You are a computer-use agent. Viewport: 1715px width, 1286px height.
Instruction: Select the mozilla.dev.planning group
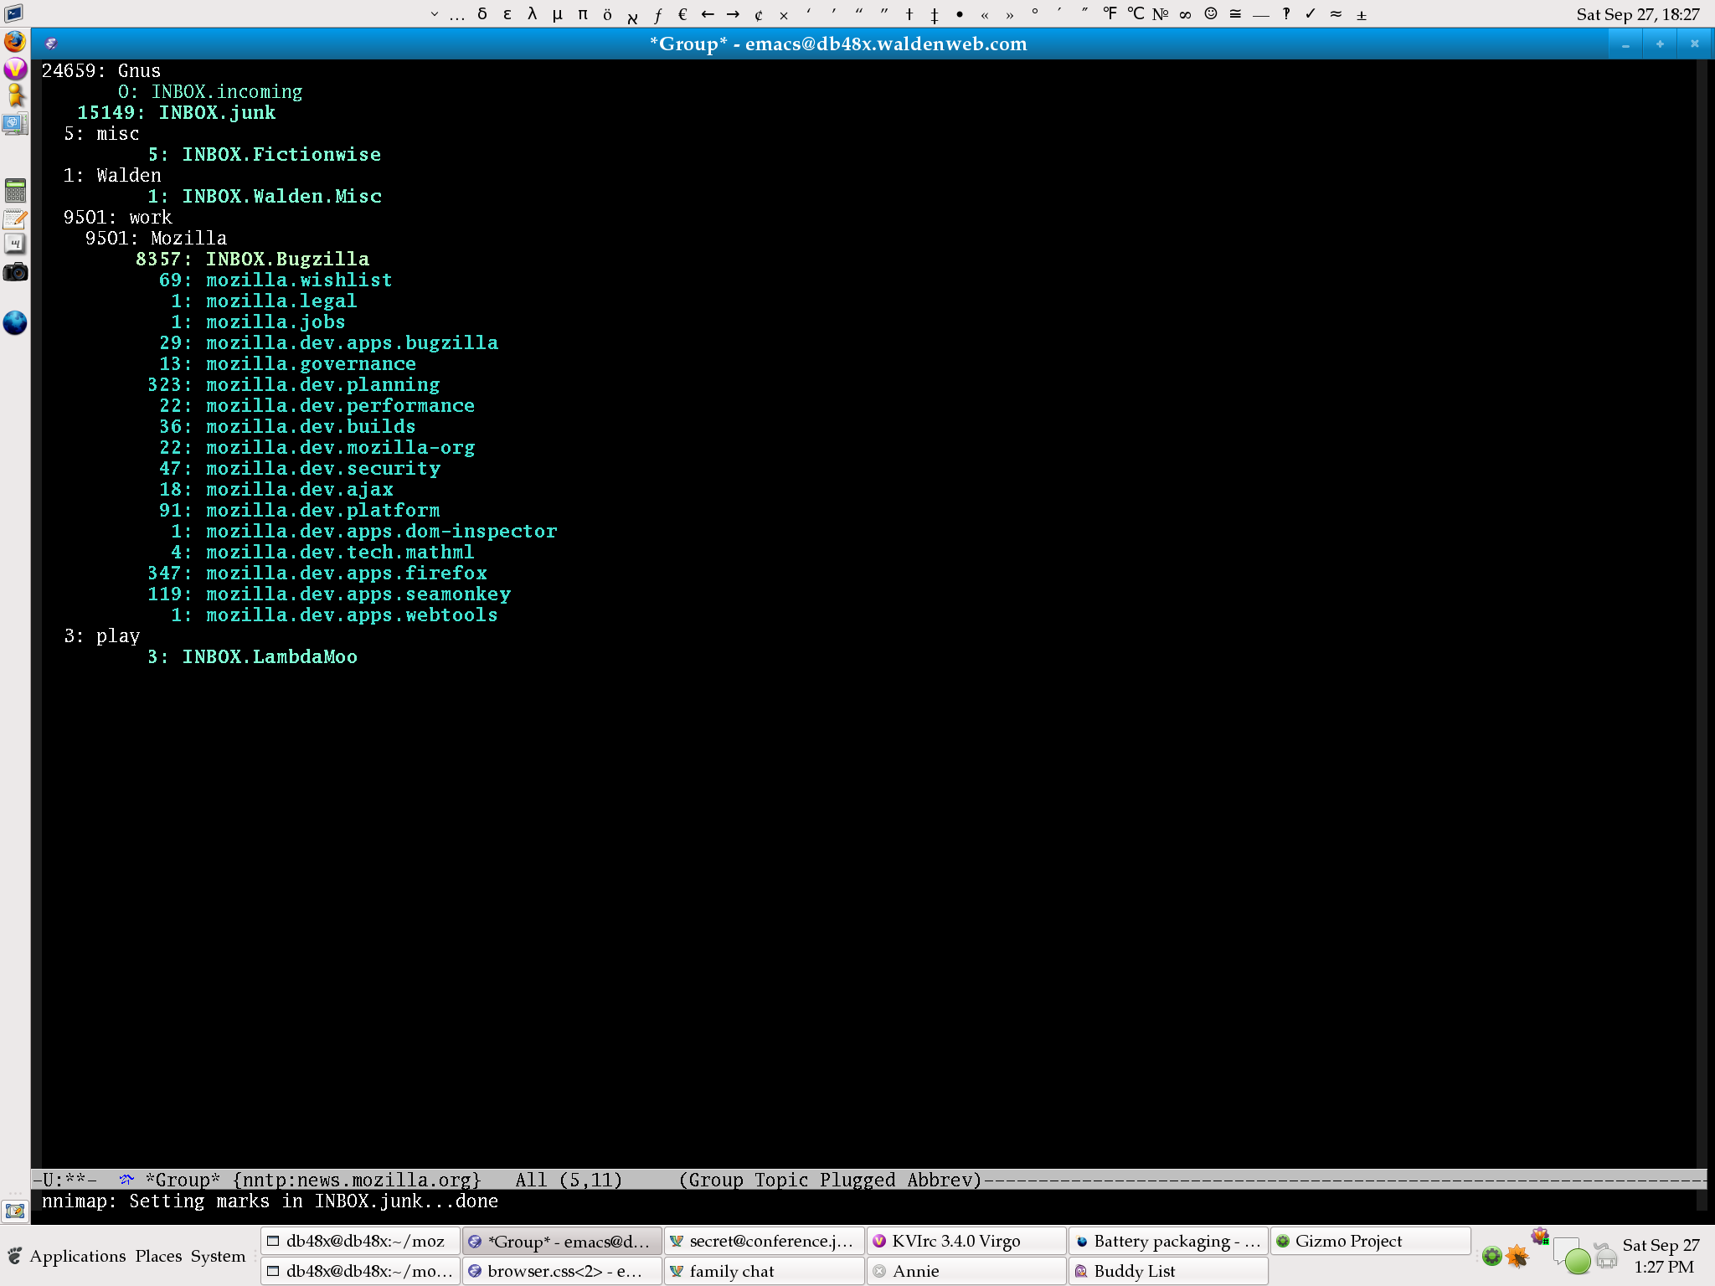[322, 384]
